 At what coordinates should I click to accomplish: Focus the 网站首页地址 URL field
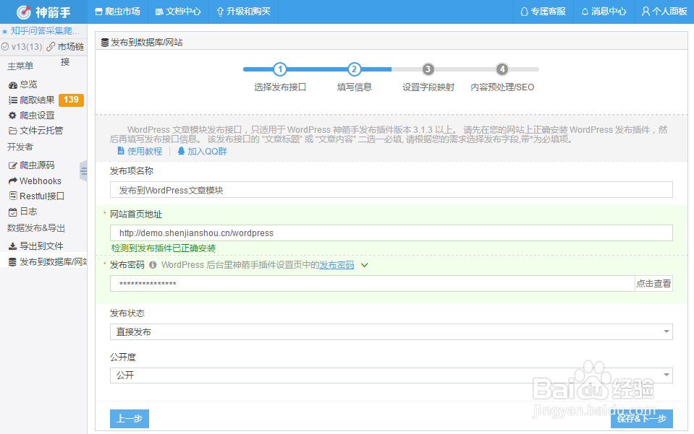392,233
